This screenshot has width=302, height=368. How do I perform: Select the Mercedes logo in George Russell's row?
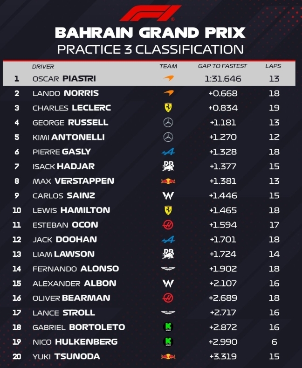pos(168,122)
